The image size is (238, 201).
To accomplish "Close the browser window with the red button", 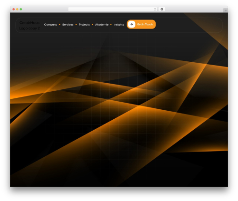I will tap(14, 10).
